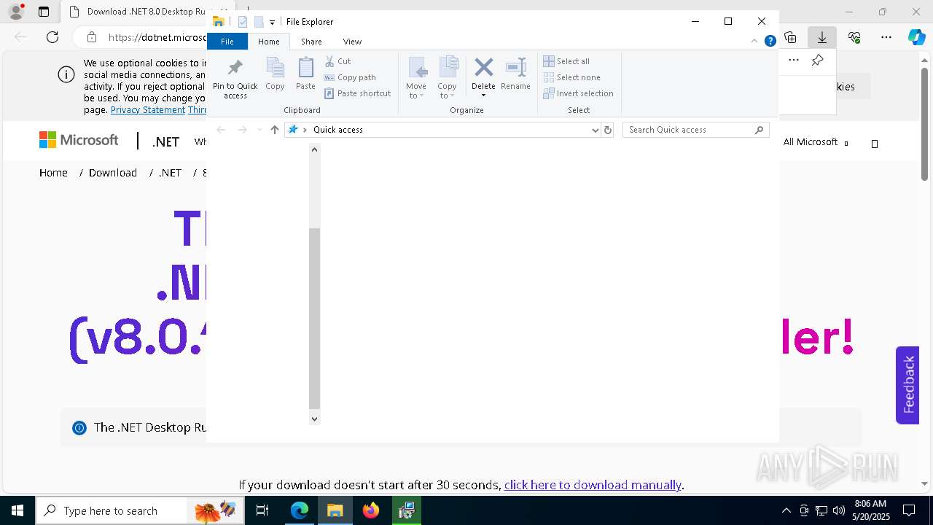Click the Search Quick access field
Image resolution: width=933 pixels, height=525 pixels.
tap(696, 130)
